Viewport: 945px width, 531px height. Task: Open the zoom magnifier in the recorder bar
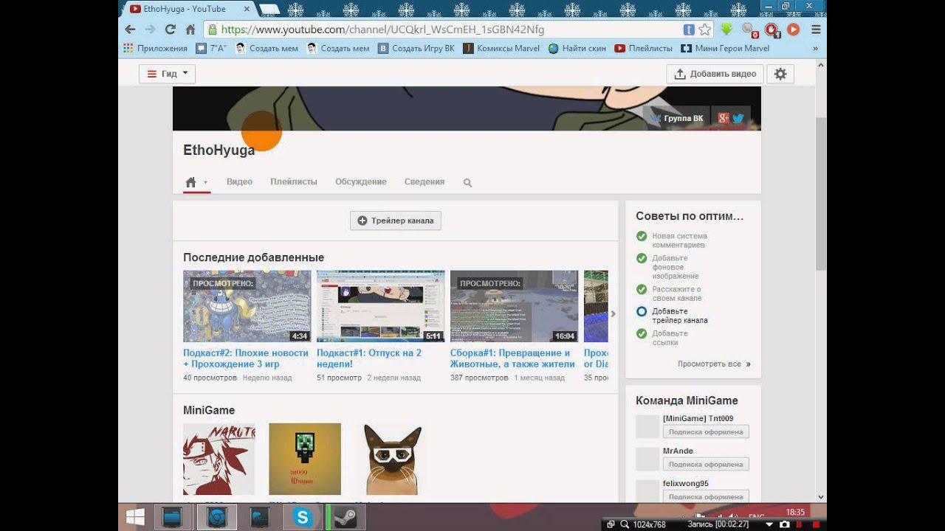coord(625,524)
